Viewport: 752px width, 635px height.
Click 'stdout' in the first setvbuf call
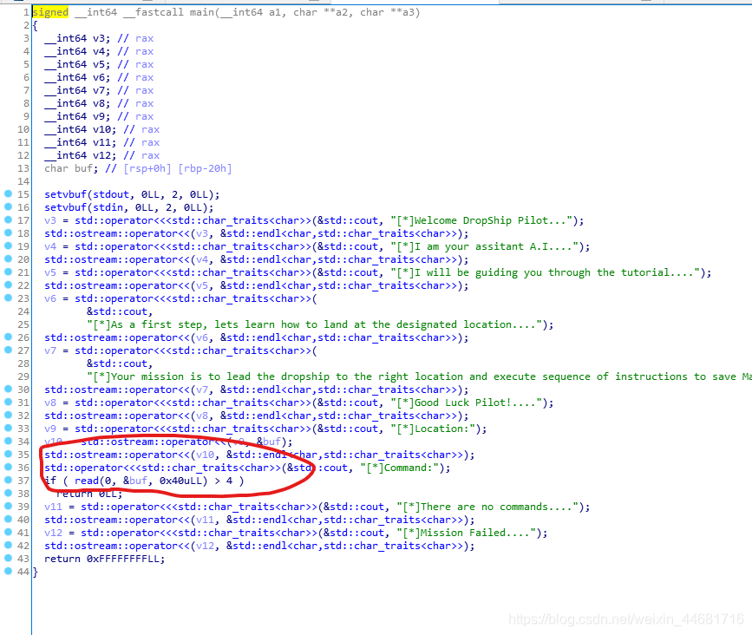(x=111, y=194)
